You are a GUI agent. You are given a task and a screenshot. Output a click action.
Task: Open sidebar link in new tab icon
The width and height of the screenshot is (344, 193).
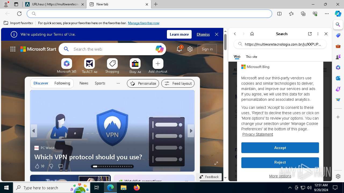(310, 34)
